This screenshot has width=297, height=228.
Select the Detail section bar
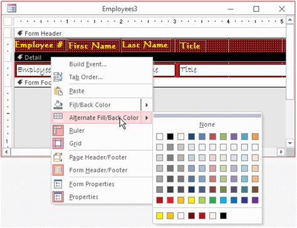pyautogui.click(x=150, y=57)
